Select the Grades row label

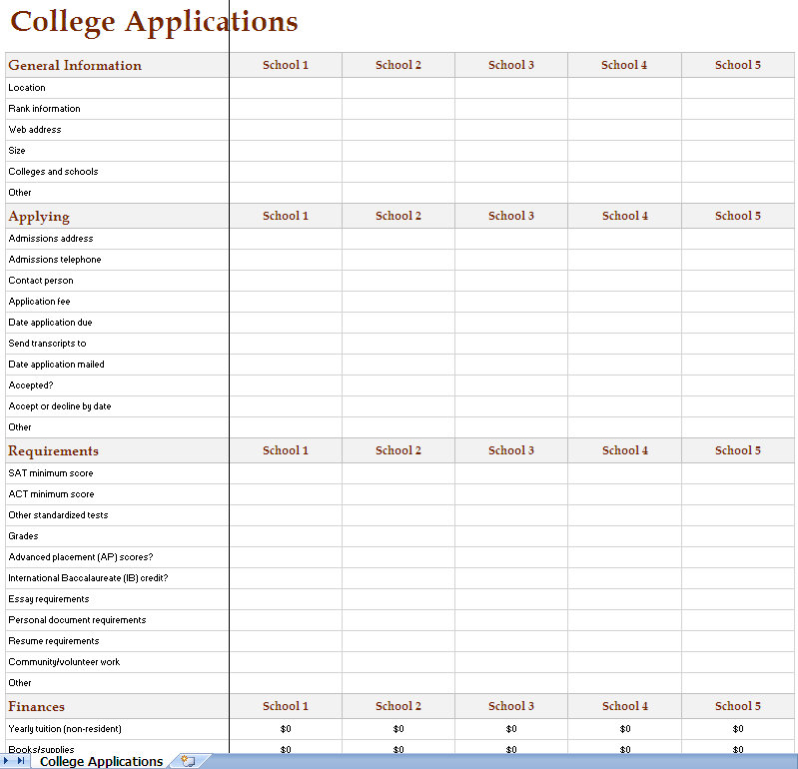(x=23, y=536)
